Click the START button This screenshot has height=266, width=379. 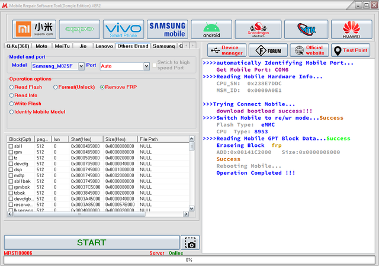92,242
